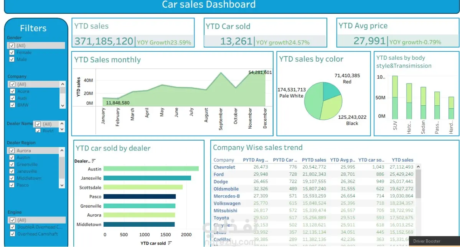This screenshot has height=247, width=460.
Task: Select the Dodge company row
Action: (x=313, y=182)
